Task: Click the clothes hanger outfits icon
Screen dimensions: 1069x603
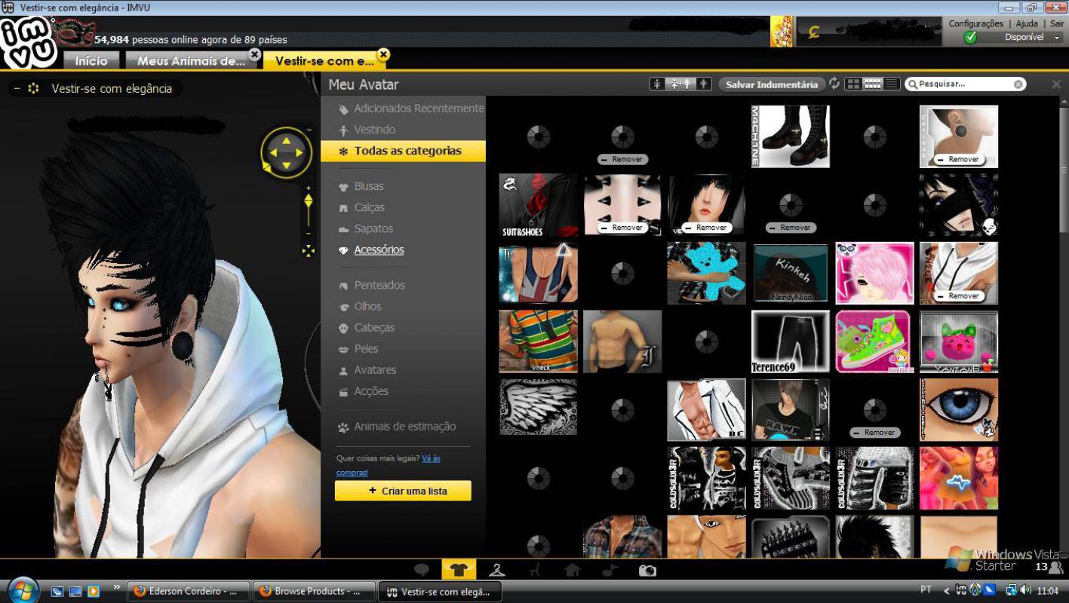Action: (496, 570)
